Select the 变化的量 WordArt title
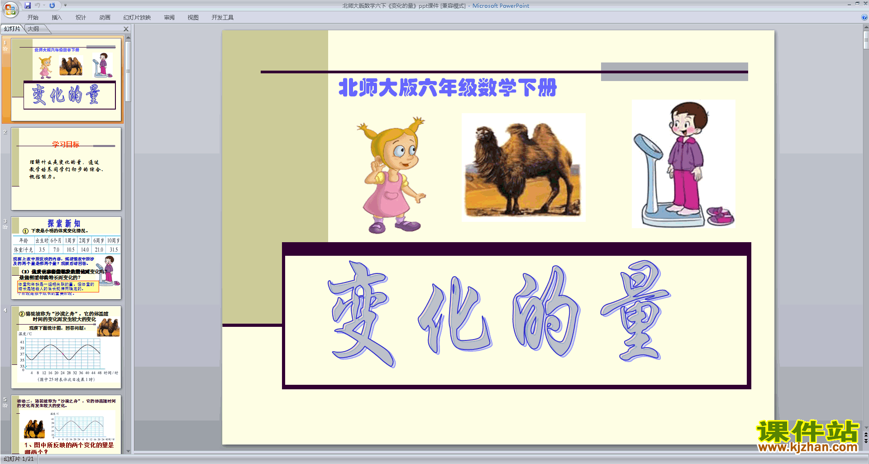 tap(499, 314)
